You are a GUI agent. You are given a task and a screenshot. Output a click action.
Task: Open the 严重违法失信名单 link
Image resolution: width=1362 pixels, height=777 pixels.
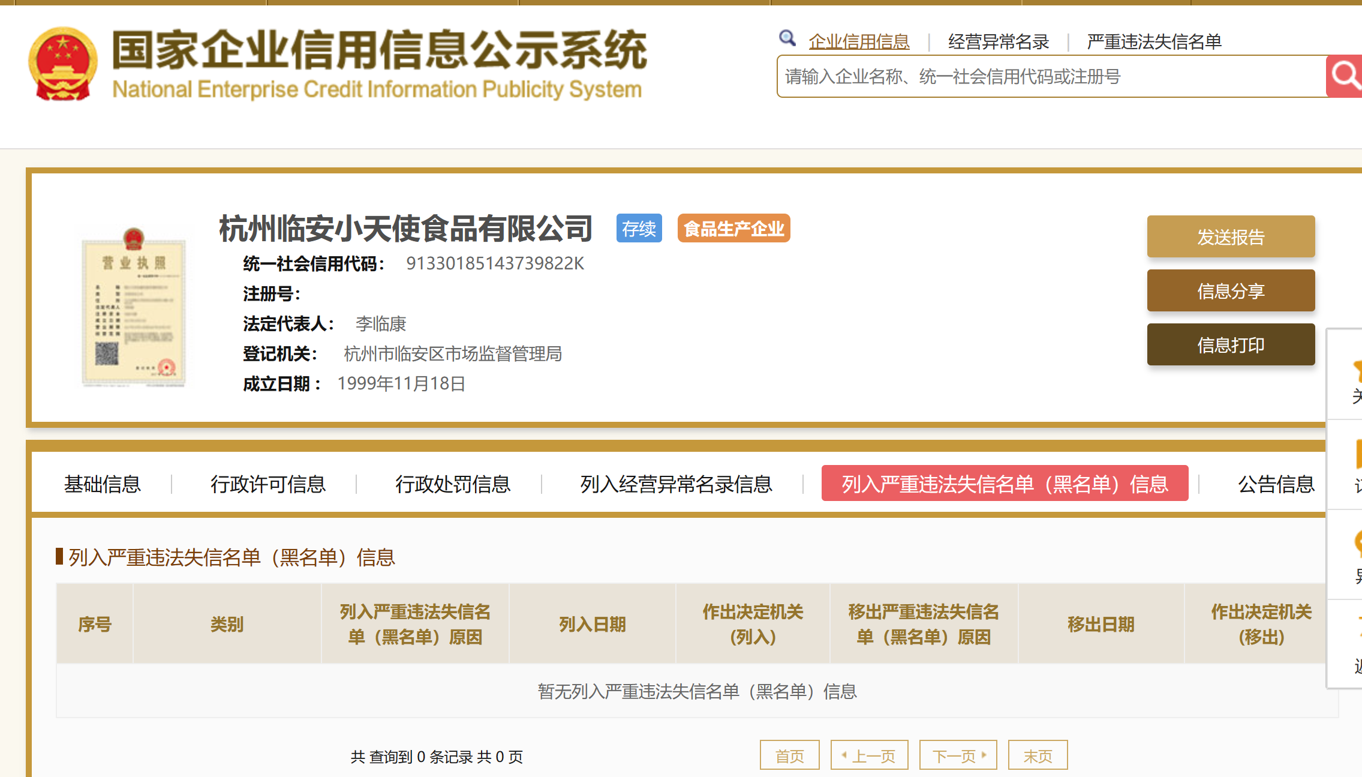point(1154,41)
